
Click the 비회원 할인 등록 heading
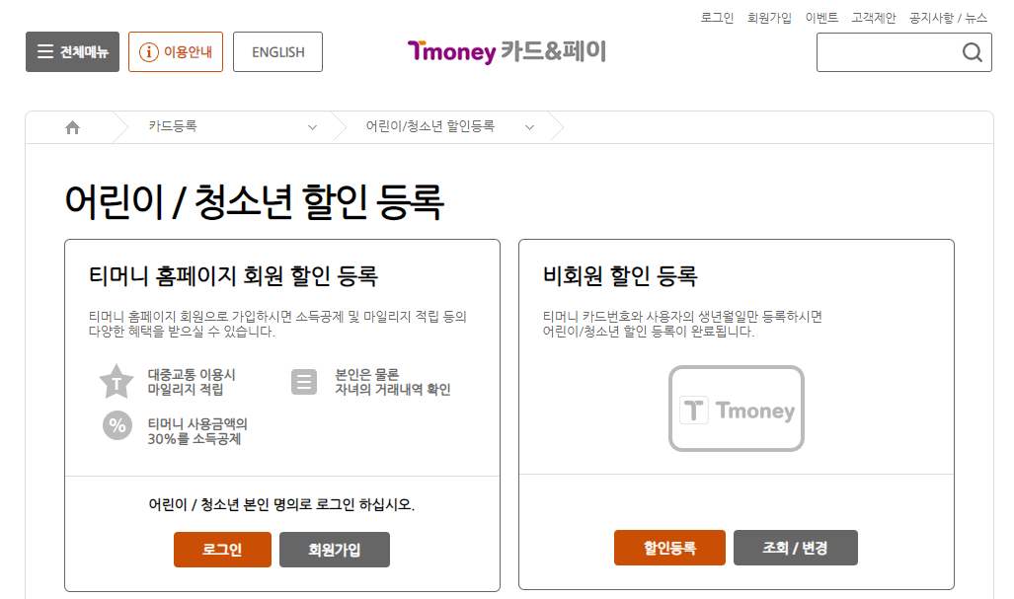620,276
